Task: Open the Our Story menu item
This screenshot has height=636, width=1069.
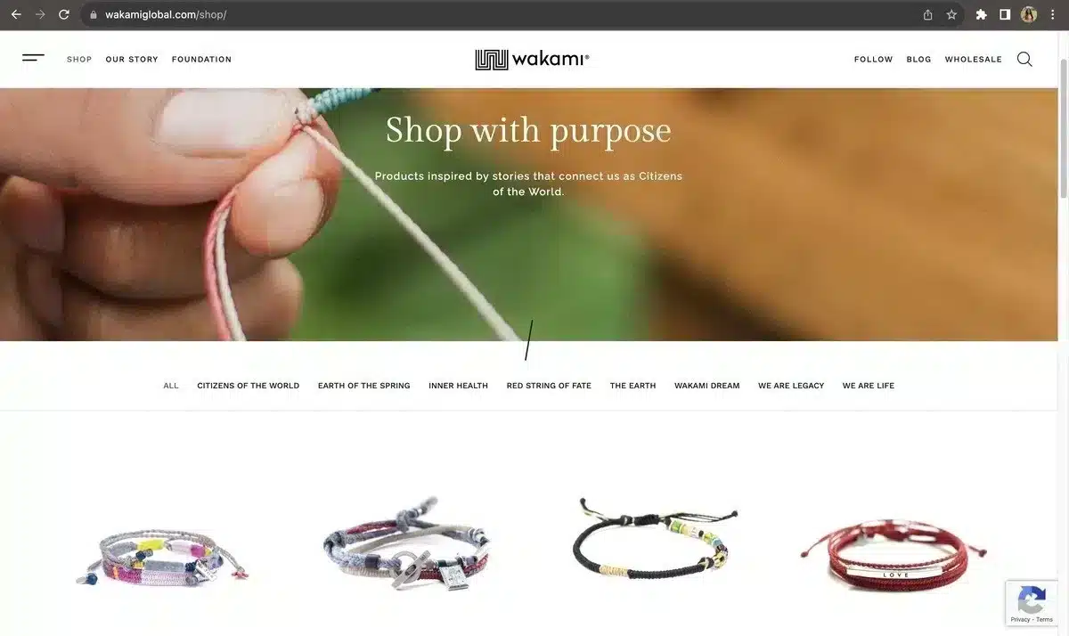Action: coord(132,60)
